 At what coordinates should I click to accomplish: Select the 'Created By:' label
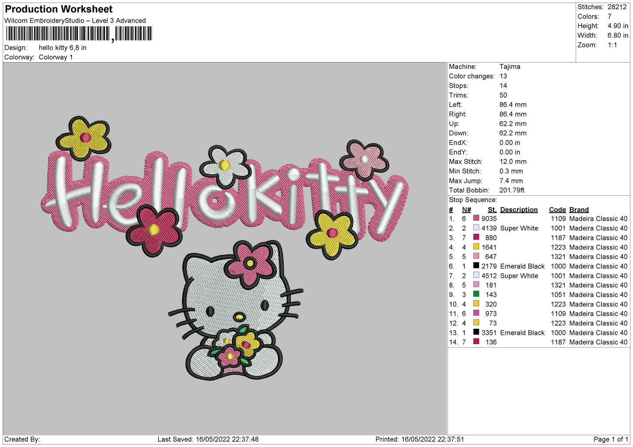tap(22, 439)
